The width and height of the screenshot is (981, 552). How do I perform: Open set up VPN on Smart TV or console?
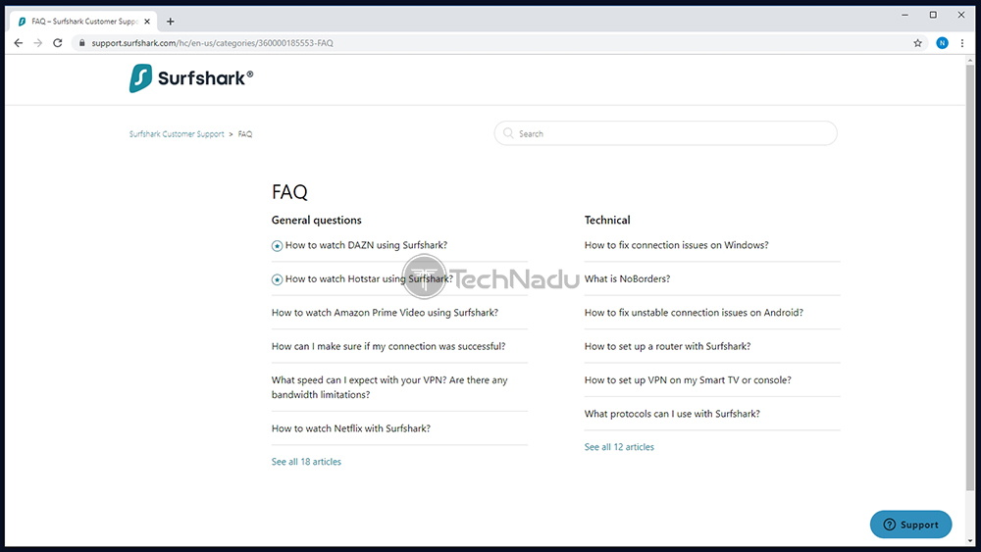(688, 380)
